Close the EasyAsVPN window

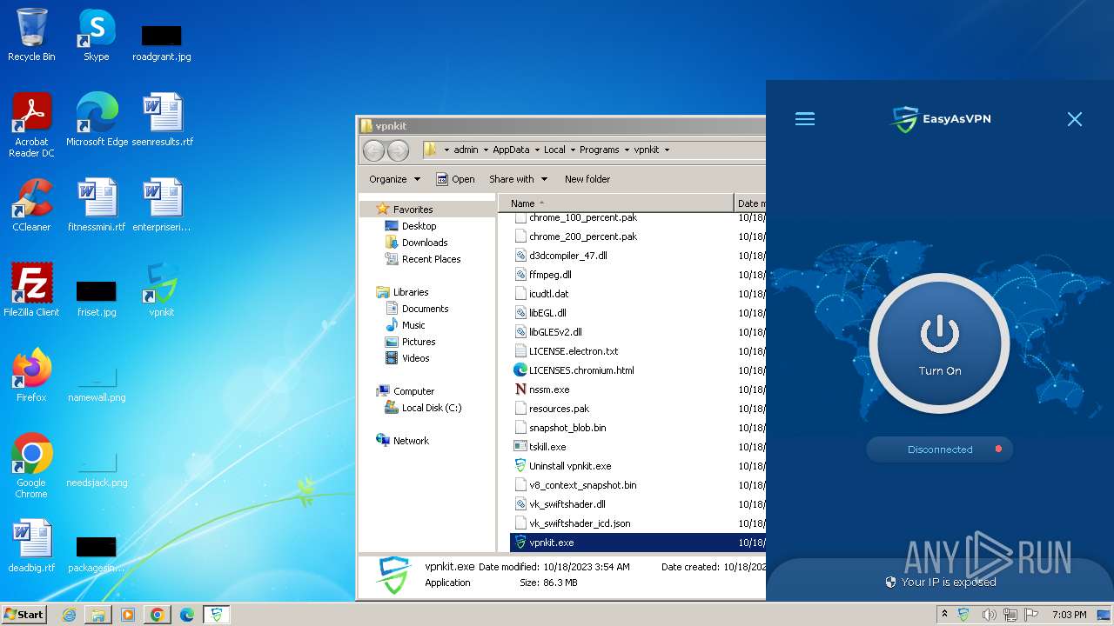pos(1075,119)
